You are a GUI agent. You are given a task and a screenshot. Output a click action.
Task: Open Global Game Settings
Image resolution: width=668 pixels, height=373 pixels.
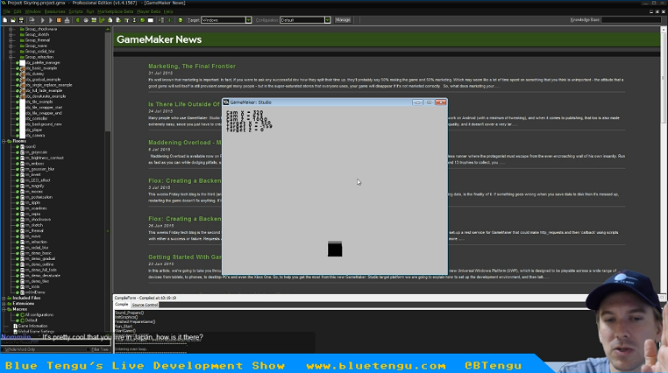pos(36,331)
